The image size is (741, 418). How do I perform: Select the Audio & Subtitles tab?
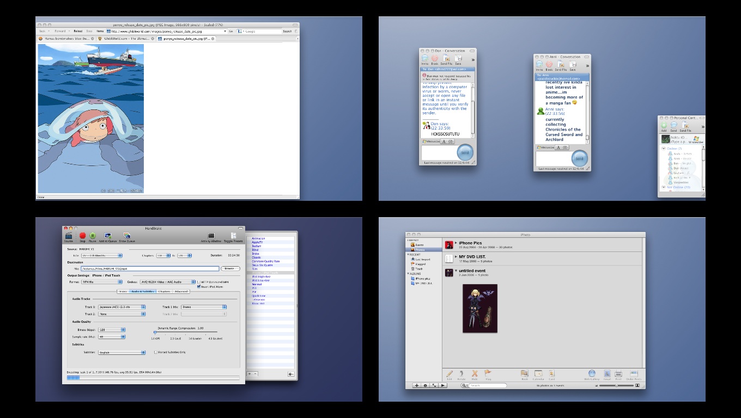pyautogui.click(x=143, y=292)
